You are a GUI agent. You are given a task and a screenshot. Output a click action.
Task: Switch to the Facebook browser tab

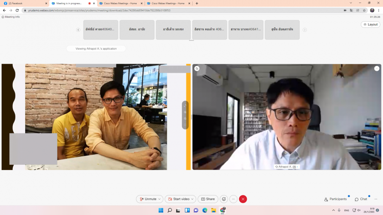tap(23, 3)
